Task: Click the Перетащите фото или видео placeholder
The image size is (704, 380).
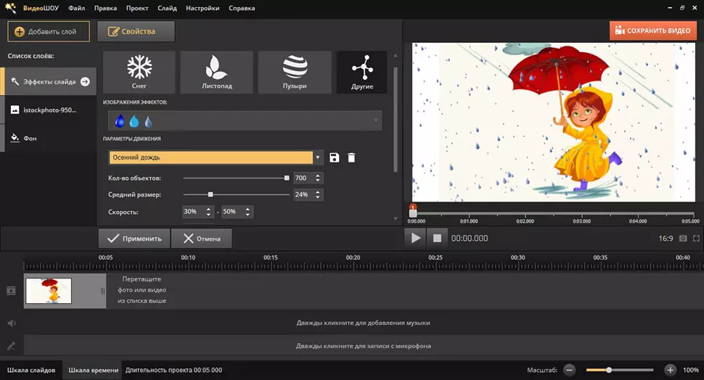Action: coord(142,290)
